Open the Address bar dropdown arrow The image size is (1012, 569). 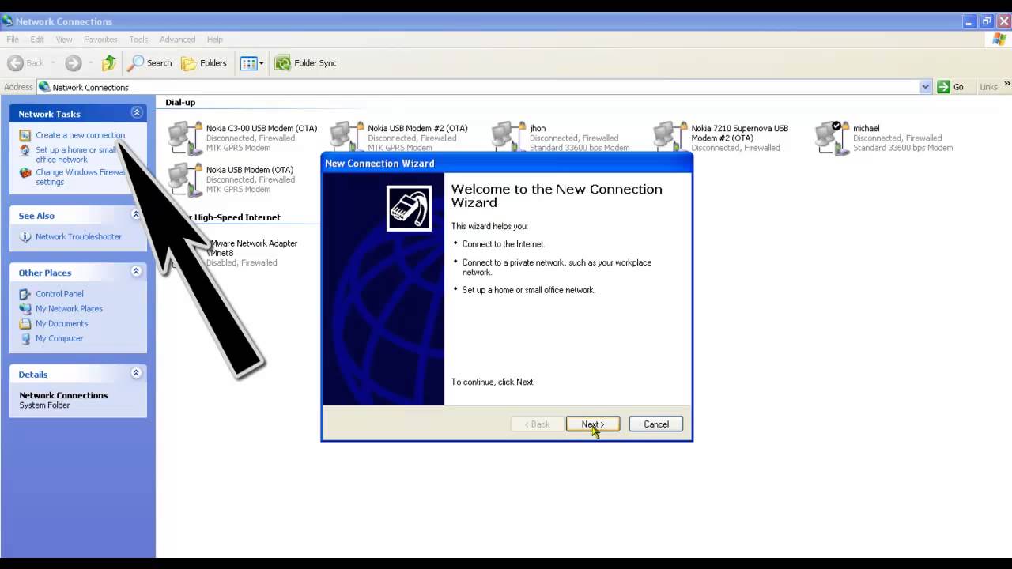coord(926,87)
